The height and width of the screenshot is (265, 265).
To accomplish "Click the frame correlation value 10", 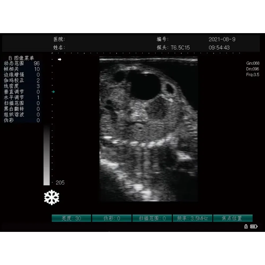I will (x=37, y=69).
